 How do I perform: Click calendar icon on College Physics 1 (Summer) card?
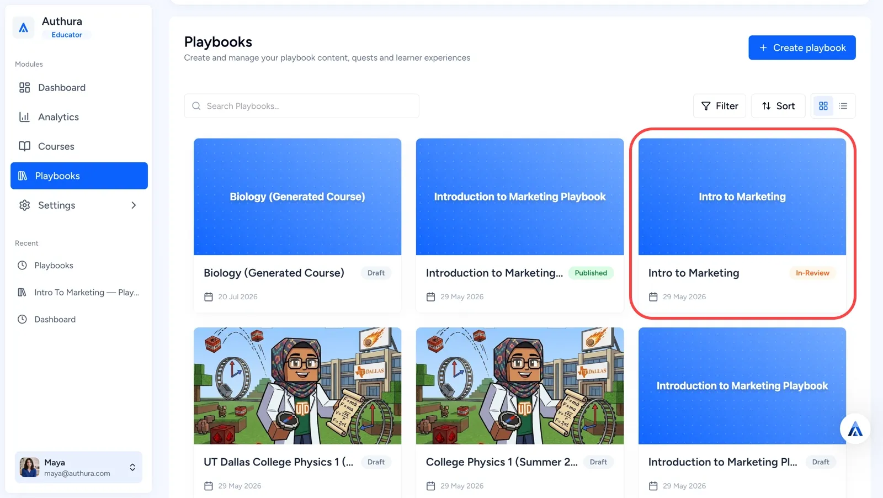[x=431, y=486]
